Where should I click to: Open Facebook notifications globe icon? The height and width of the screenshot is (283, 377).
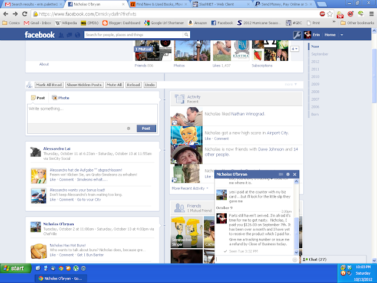(x=77, y=35)
